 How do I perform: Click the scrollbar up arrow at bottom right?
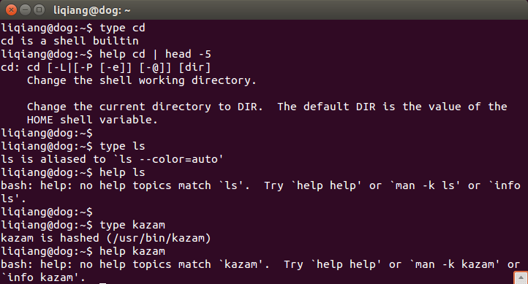tap(521, 278)
